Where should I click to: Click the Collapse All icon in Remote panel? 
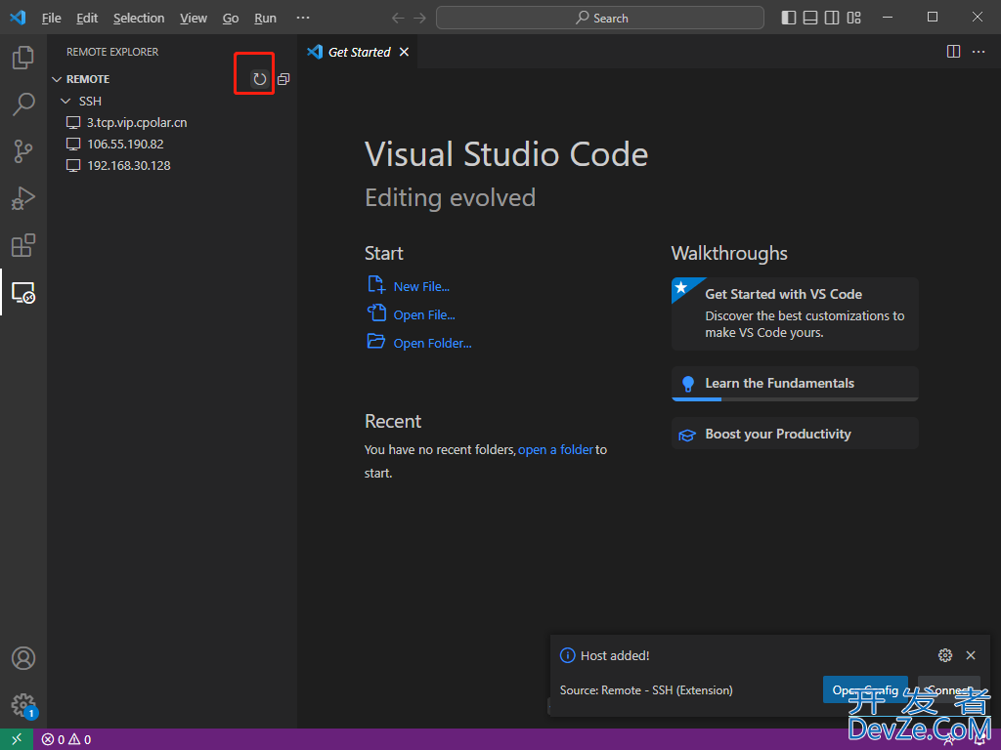(283, 79)
